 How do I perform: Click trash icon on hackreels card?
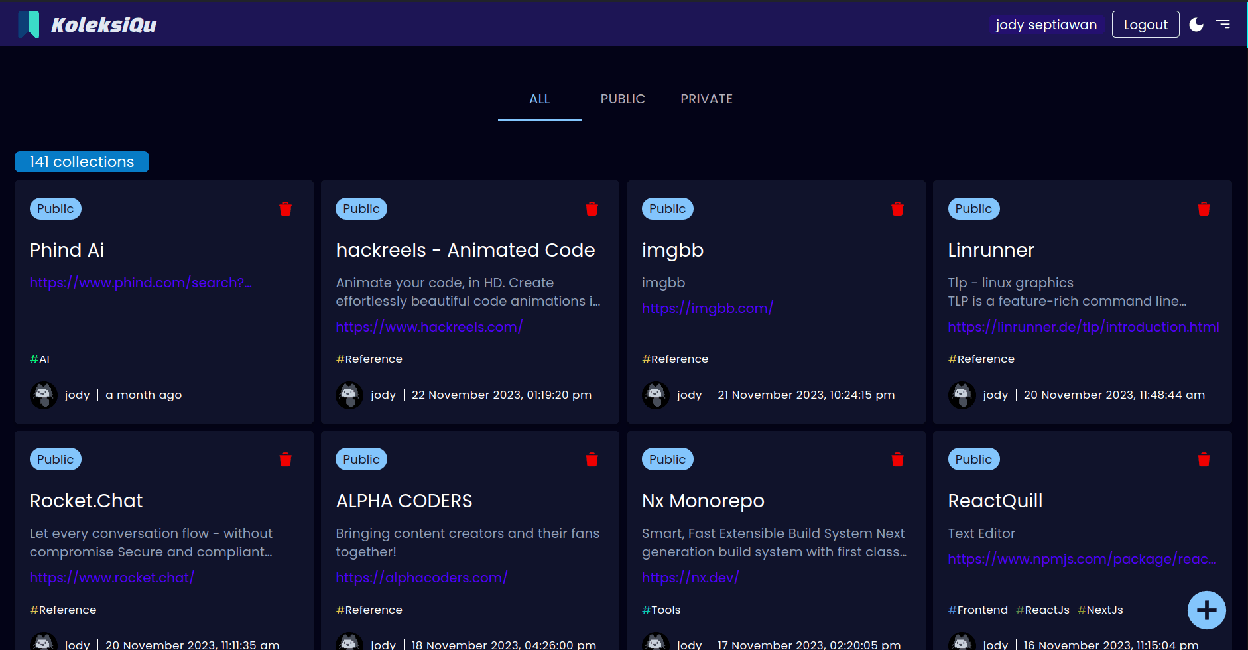click(x=592, y=209)
